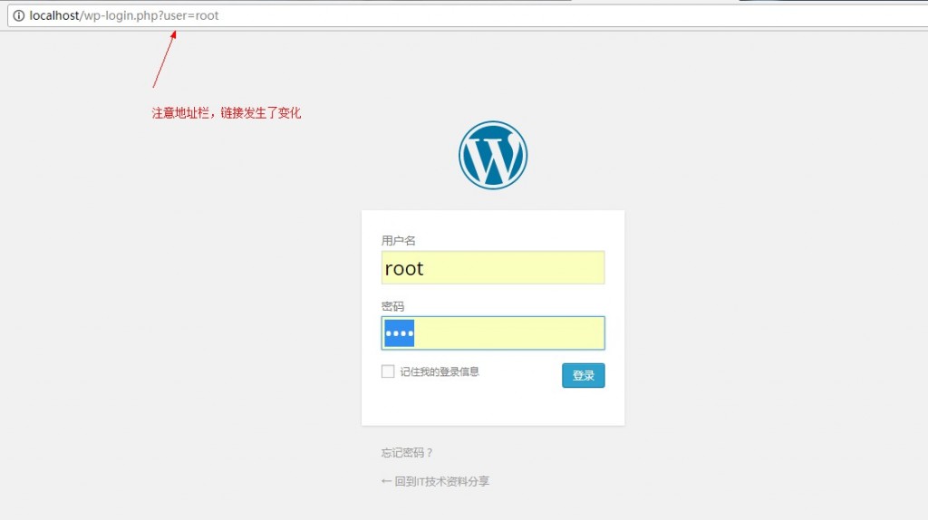Open the 忘记密码？ link
Screen dimensions: 928x520
pos(407,453)
